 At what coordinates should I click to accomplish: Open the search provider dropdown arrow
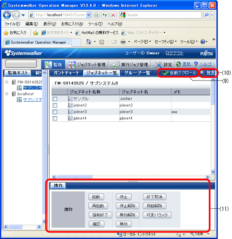212,15
